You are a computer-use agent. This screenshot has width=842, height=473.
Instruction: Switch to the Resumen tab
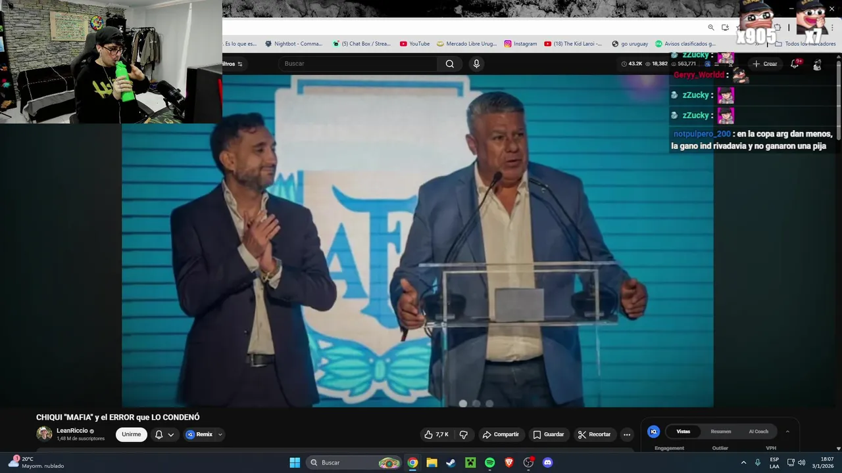(720, 432)
